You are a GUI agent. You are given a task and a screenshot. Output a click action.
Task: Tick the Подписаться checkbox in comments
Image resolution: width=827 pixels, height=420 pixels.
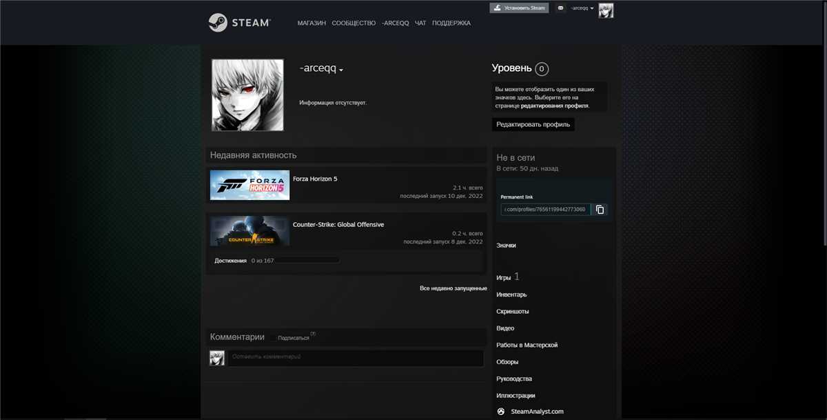coord(273,338)
